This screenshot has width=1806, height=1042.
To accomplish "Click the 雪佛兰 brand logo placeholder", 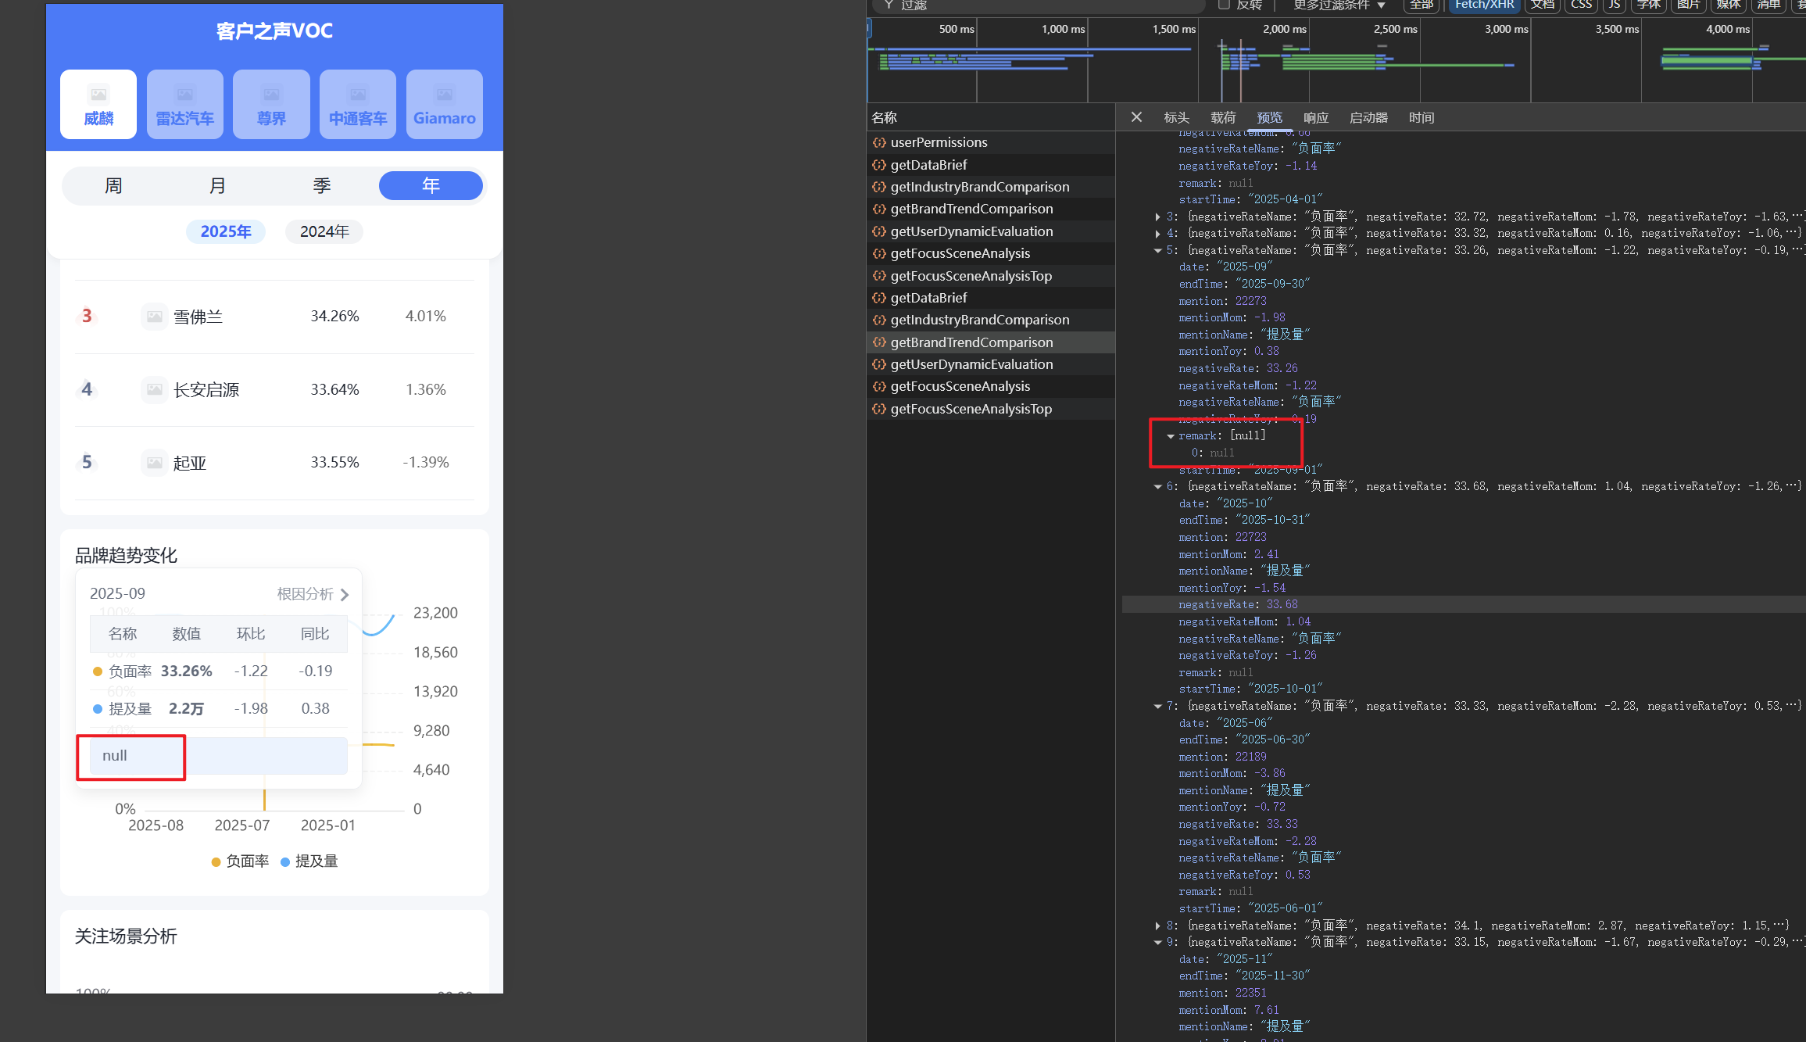I will click(155, 317).
